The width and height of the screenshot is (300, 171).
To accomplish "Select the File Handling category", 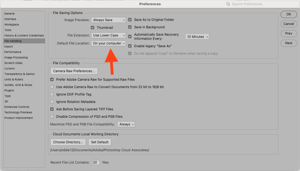I will [24, 41].
